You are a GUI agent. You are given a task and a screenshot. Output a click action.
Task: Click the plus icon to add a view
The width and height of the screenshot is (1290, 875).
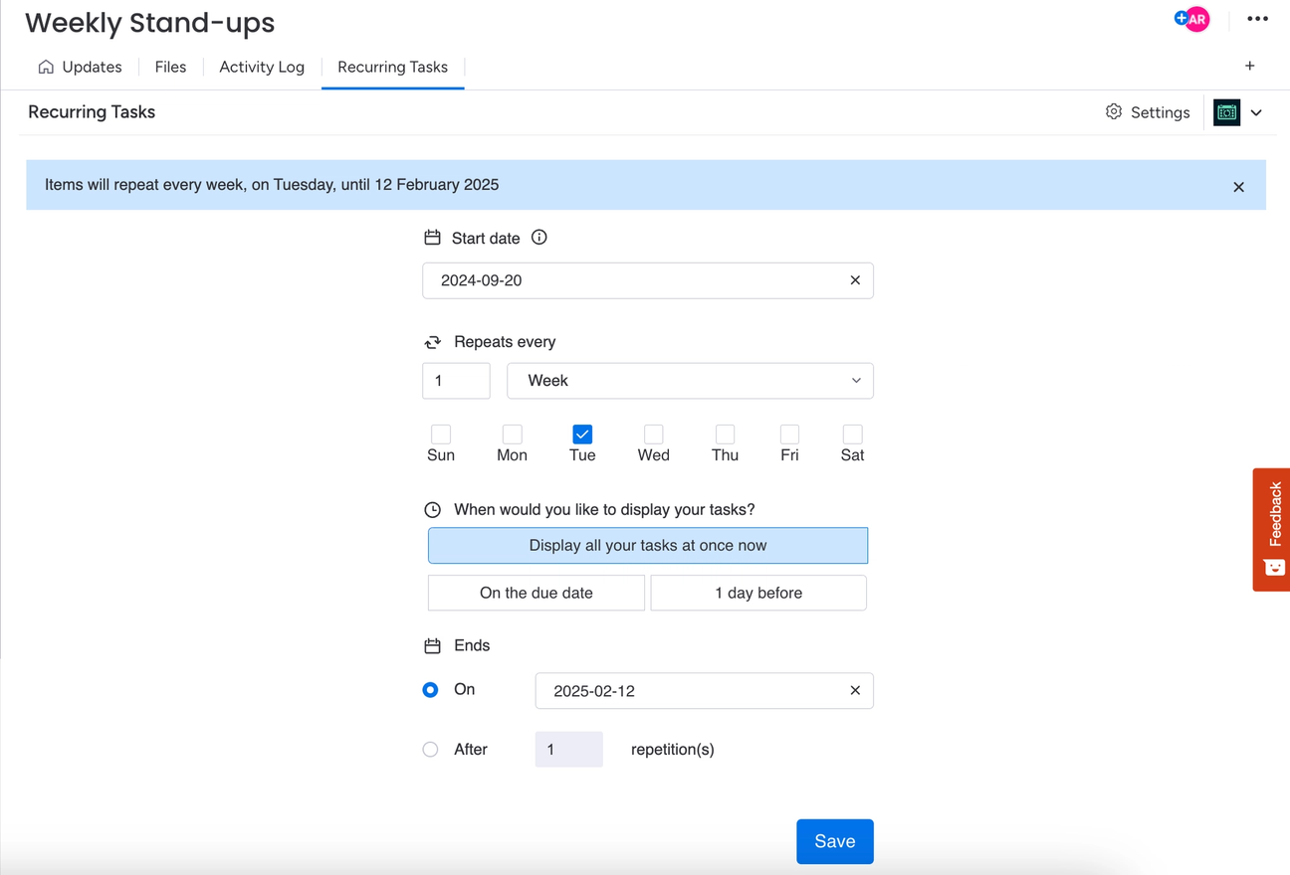pyautogui.click(x=1249, y=66)
